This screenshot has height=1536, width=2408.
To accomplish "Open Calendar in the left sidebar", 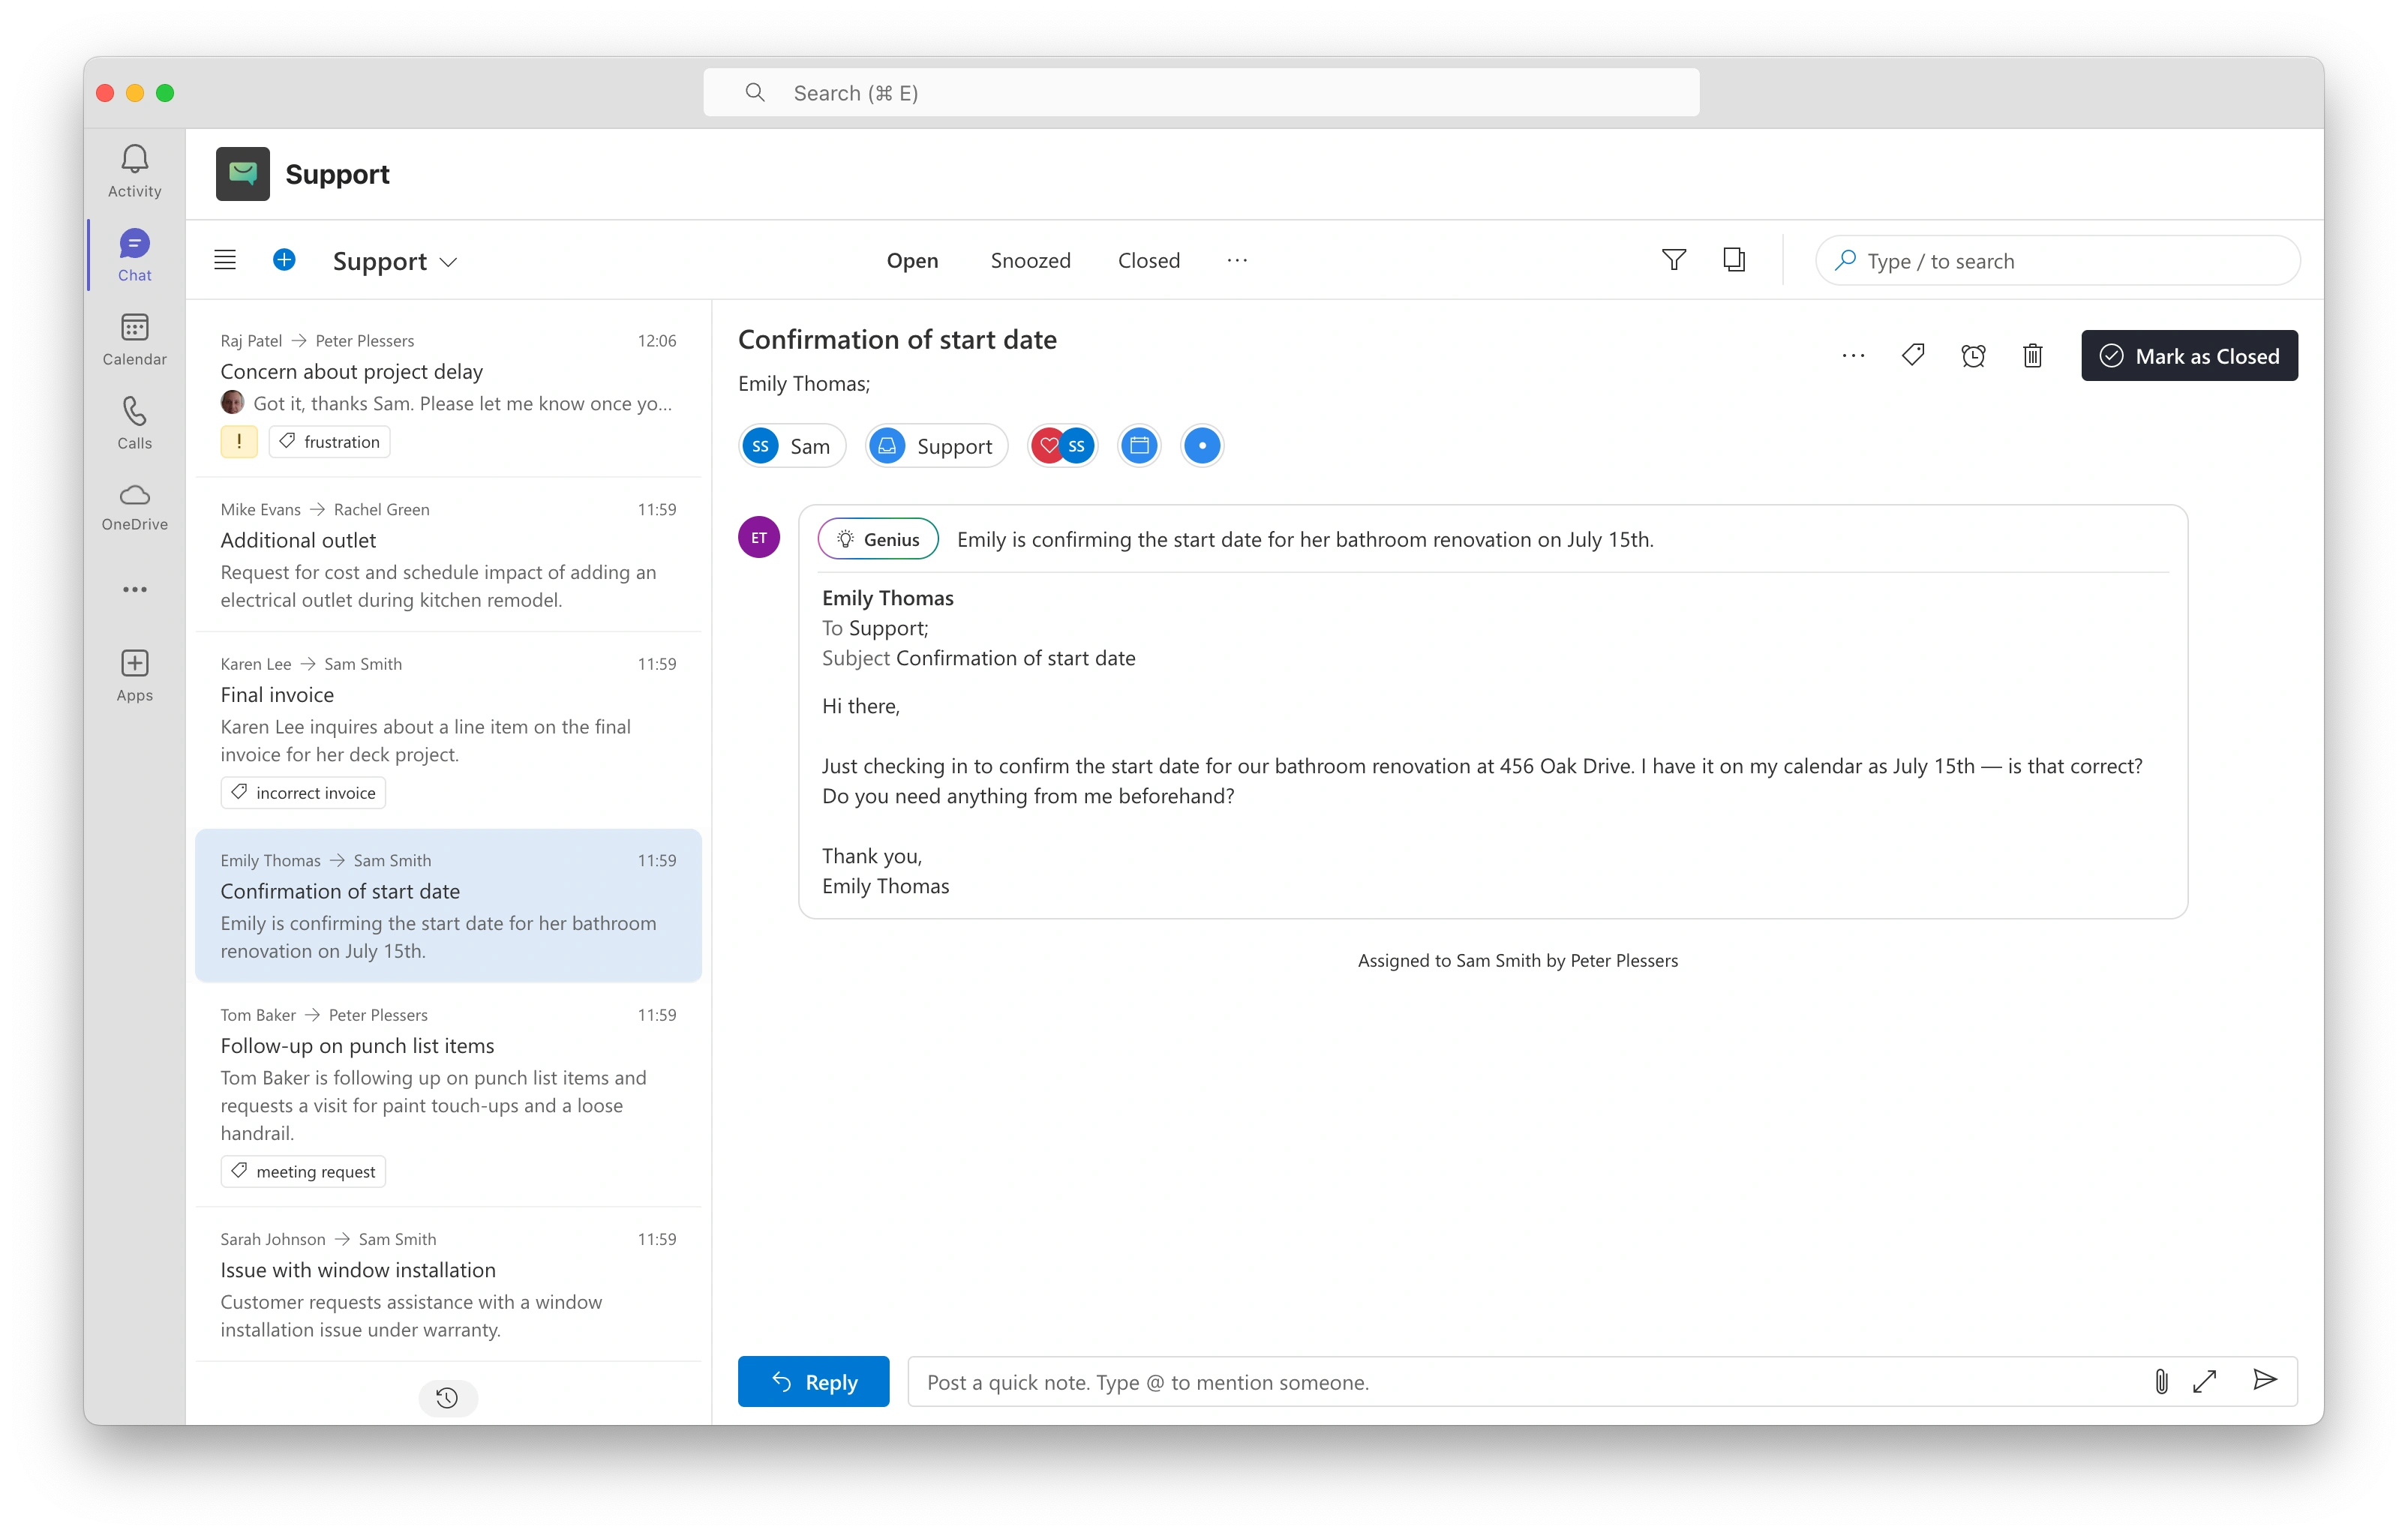I will tap(134, 339).
